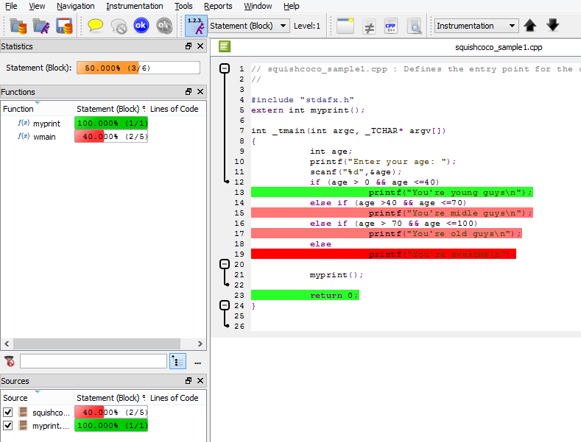This screenshot has height=442, width=581.
Task: Click the 1.2.3. coverage level icon
Action: [x=195, y=26]
